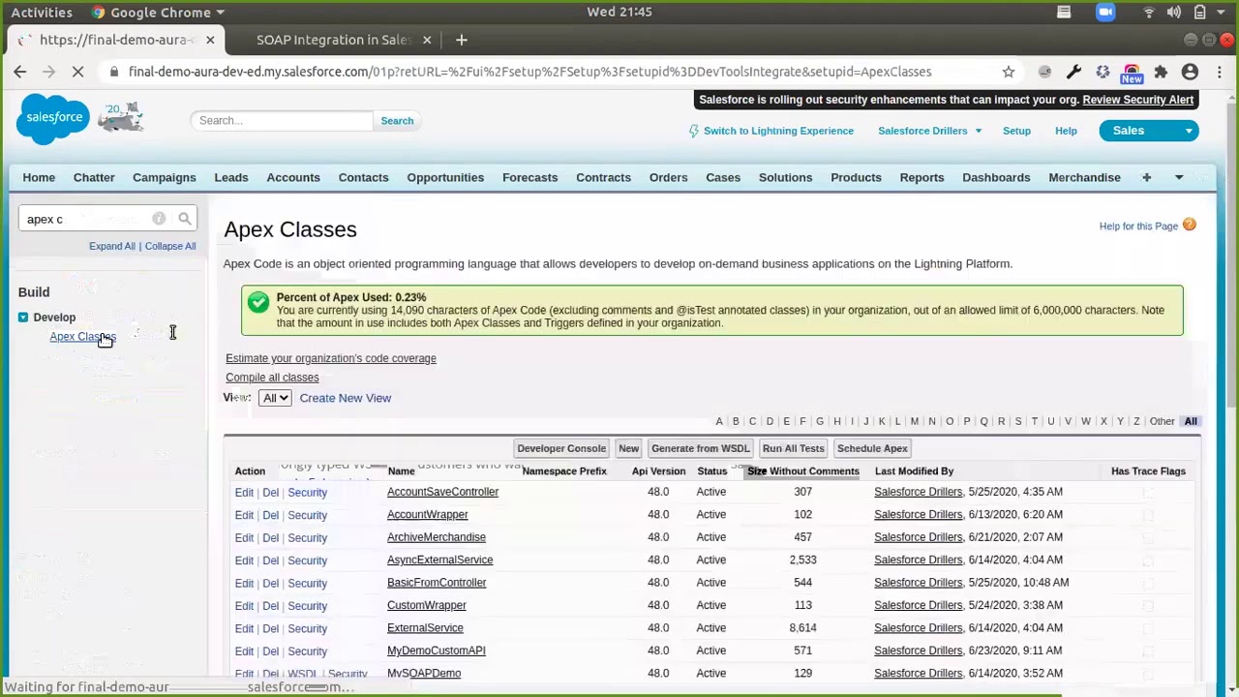The height and width of the screenshot is (697, 1239).
Task: Click Generate from WSDL button
Action: tap(701, 448)
